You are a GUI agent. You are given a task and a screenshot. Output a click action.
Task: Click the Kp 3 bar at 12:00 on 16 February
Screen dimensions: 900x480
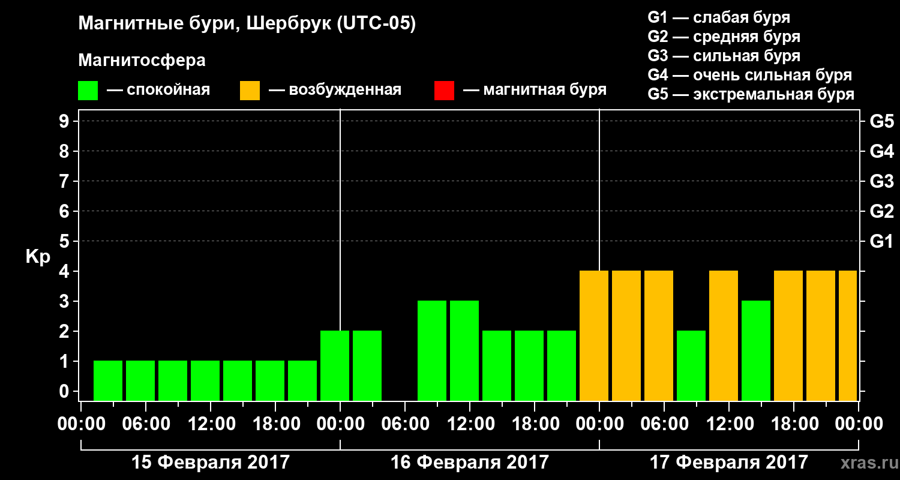click(x=464, y=350)
